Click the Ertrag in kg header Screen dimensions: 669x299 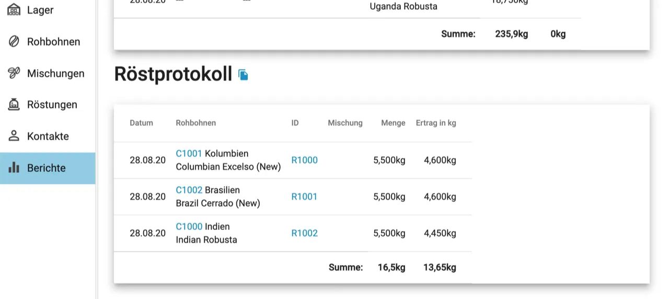[436, 123]
